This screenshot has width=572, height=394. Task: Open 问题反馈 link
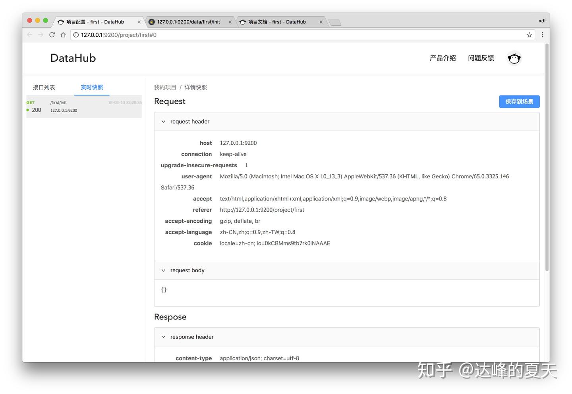pyautogui.click(x=481, y=58)
